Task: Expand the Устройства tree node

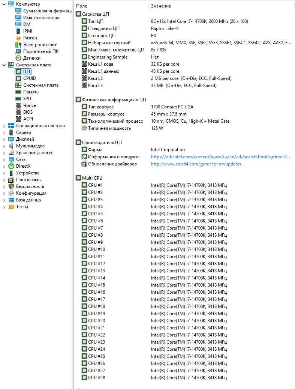Action: (x=4, y=173)
